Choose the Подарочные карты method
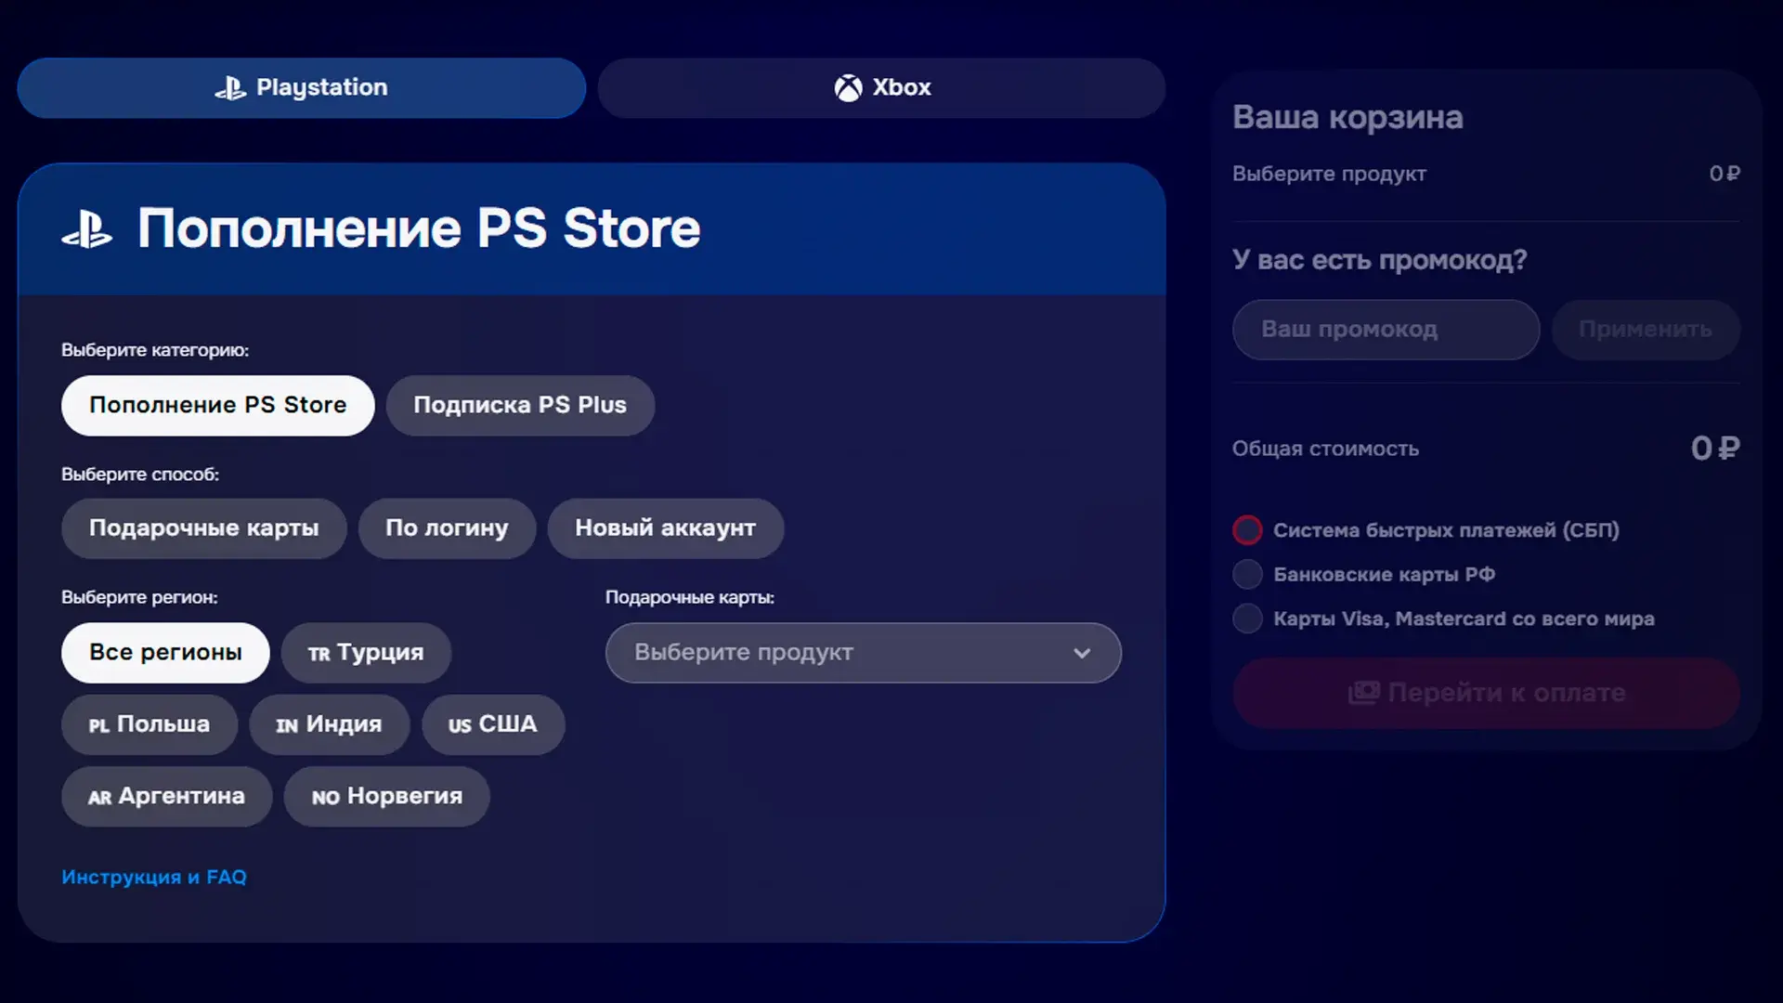 (x=203, y=528)
